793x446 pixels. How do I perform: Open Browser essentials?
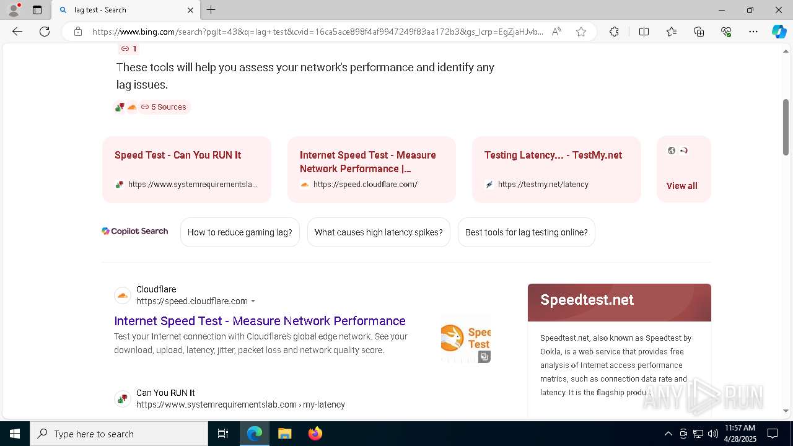[726, 32]
